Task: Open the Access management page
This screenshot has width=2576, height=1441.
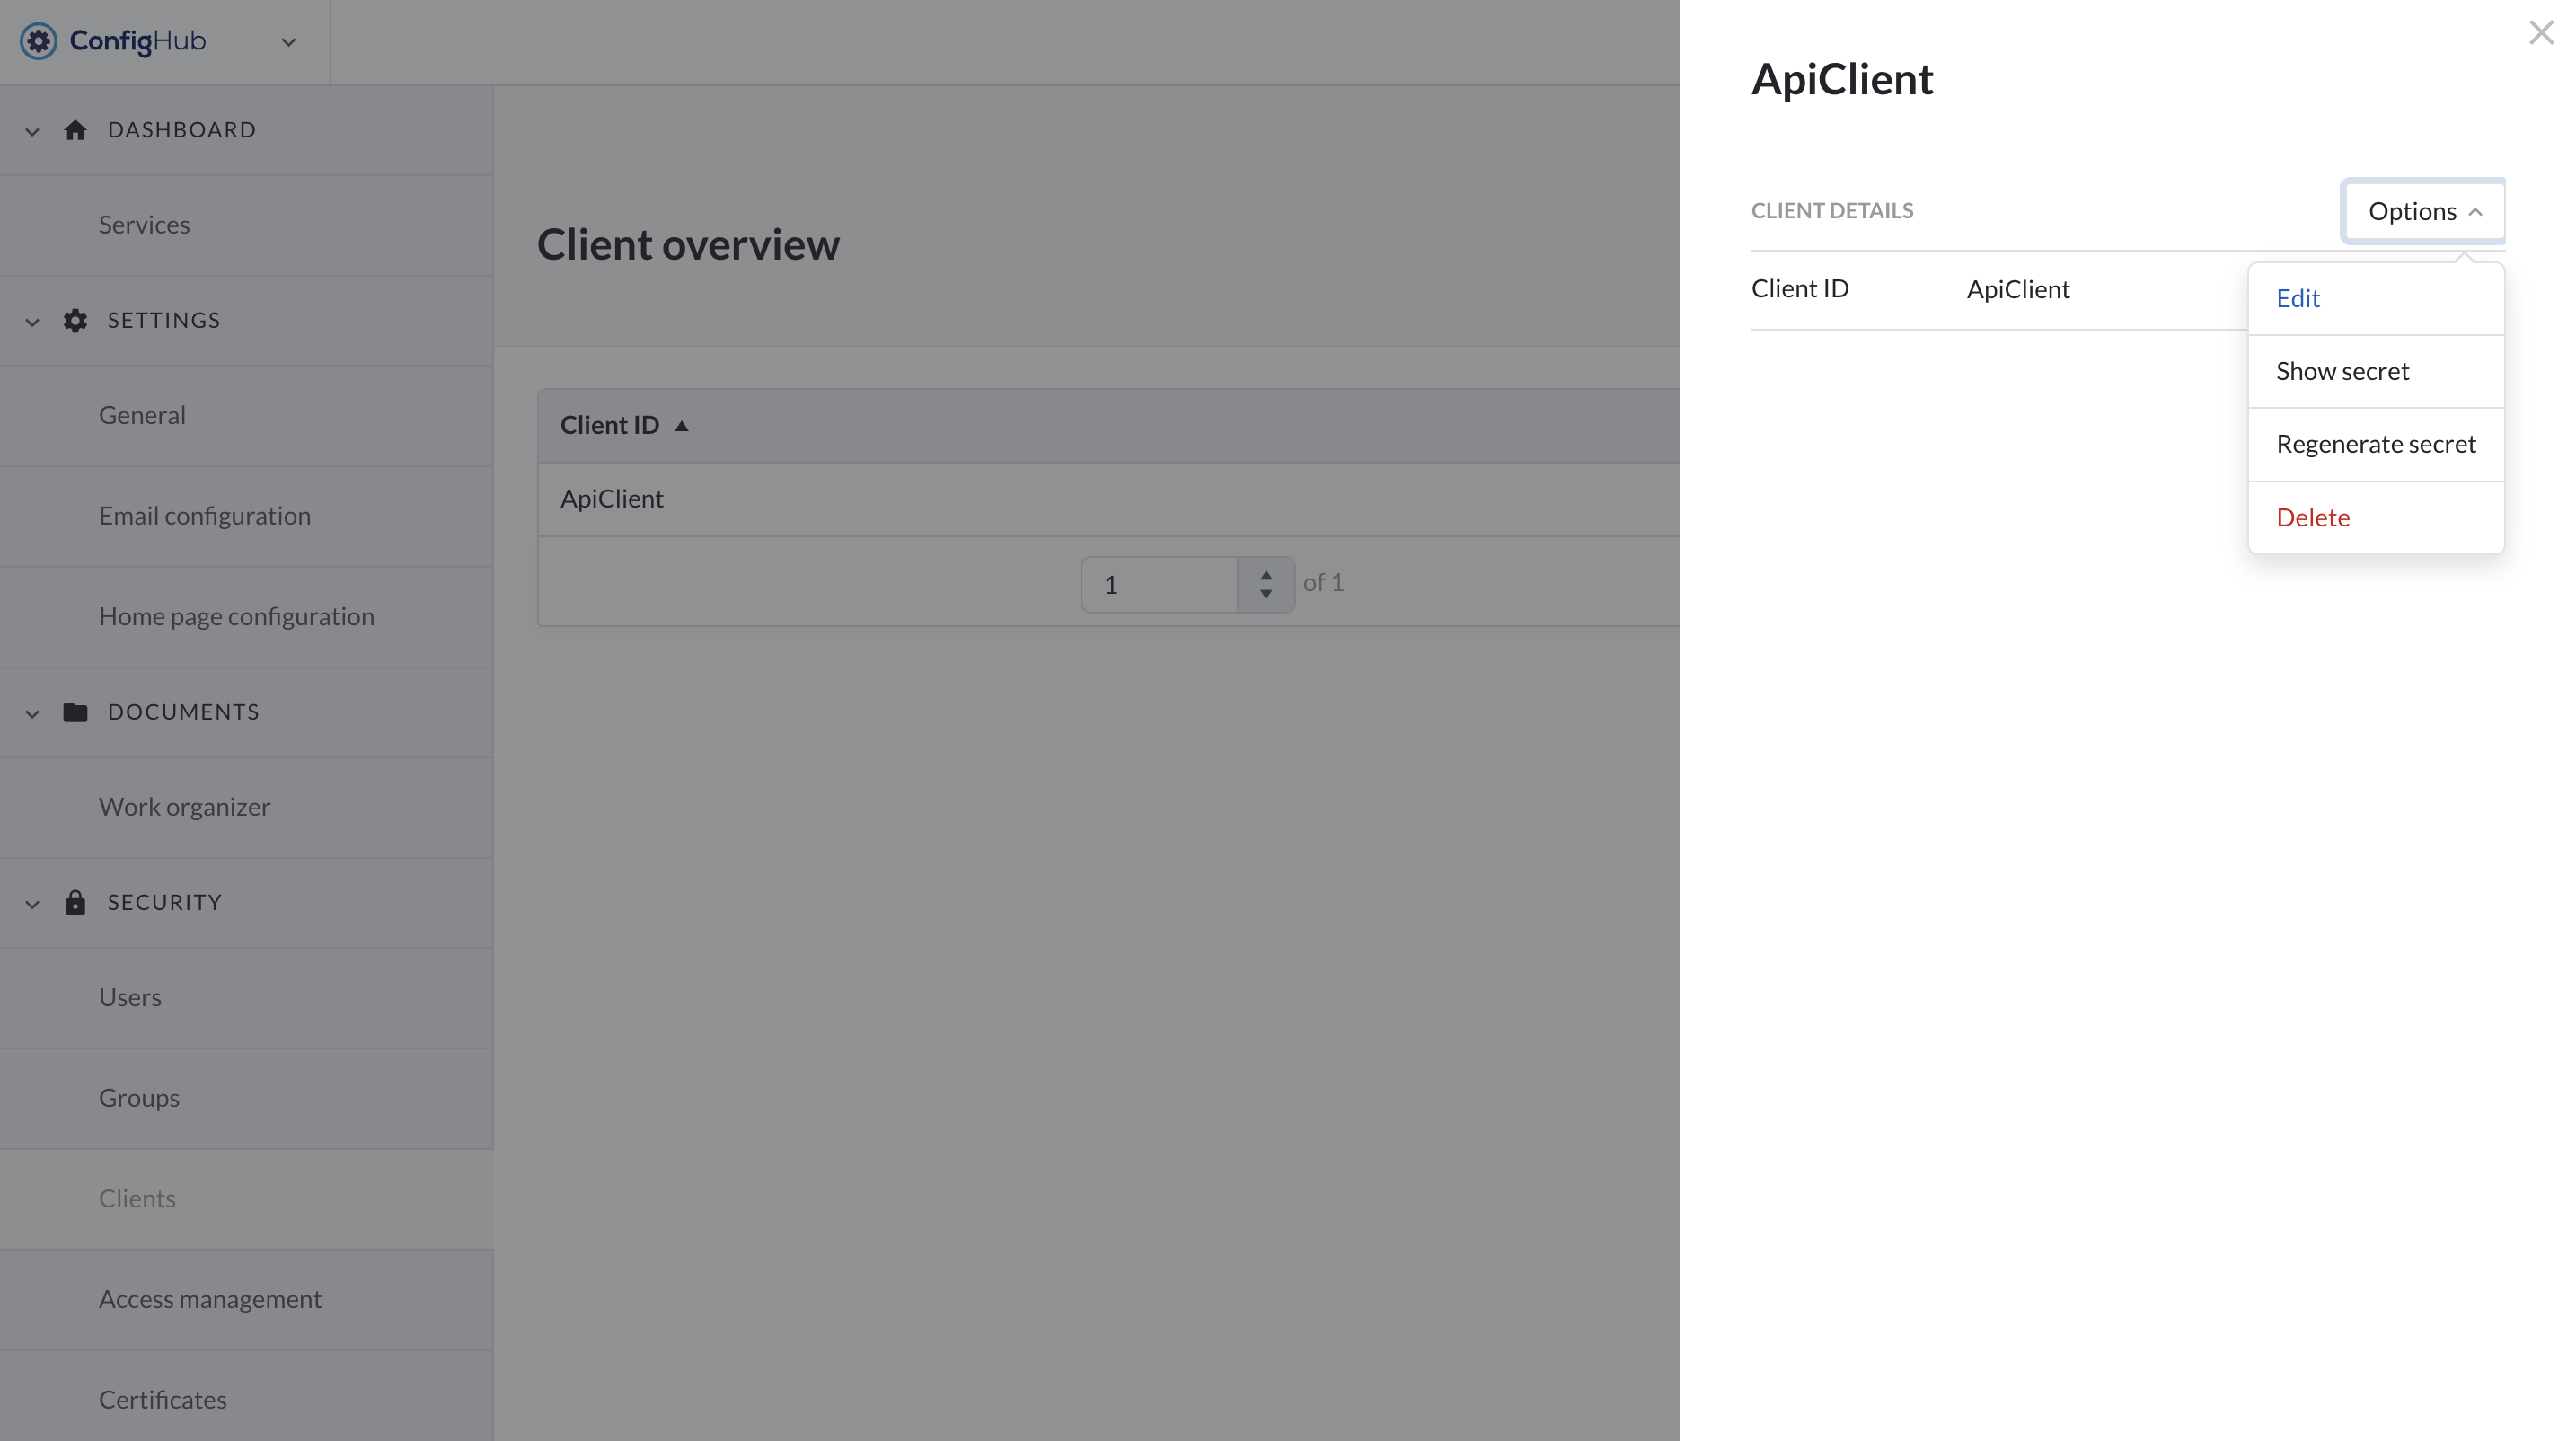Action: (x=210, y=1299)
